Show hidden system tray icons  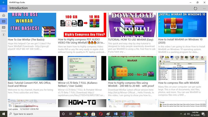pos(181,114)
